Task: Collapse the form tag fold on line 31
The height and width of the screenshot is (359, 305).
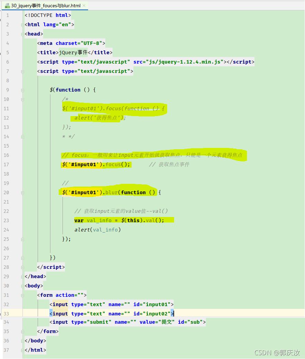Action: click(22, 295)
